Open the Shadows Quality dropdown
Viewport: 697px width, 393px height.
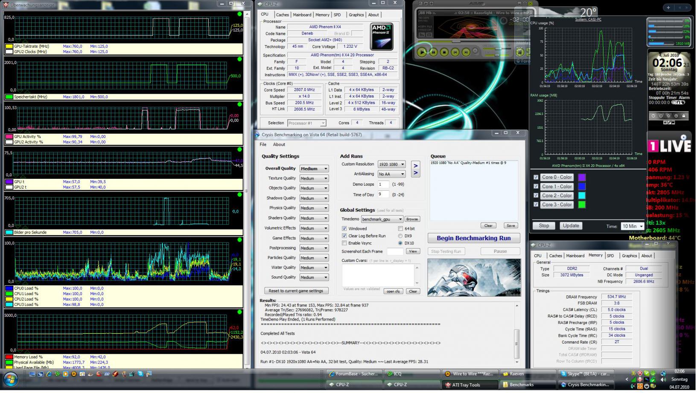314,198
